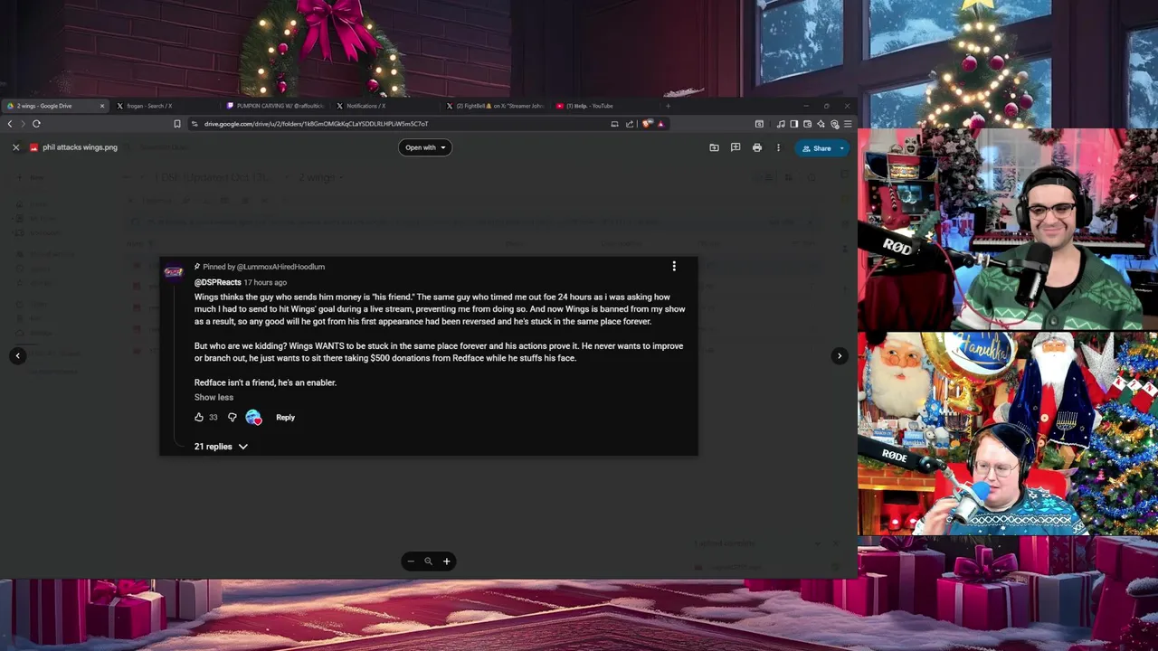
Task: Open the Brave Wallet icon
Action: coord(807,124)
